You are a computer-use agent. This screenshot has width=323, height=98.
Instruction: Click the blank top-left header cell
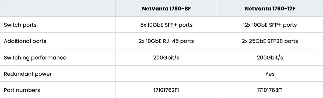(x=58, y=8)
